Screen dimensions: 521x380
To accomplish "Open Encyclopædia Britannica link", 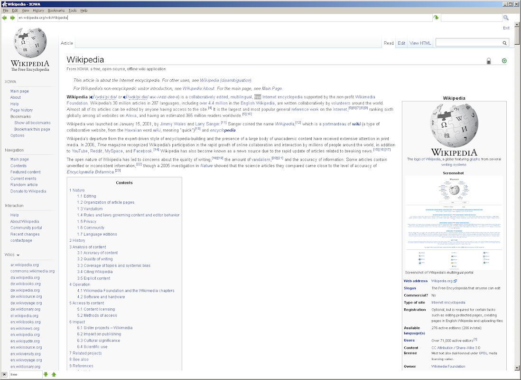I will [x=90, y=172].
